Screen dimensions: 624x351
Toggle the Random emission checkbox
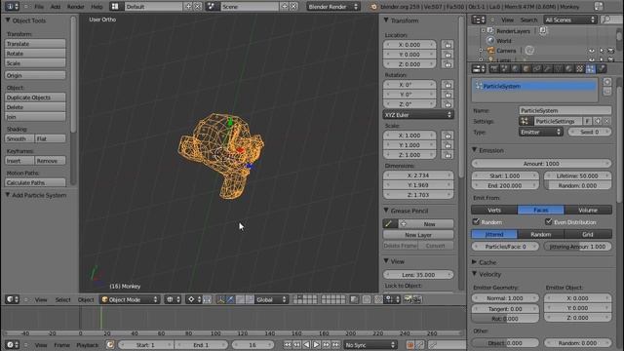click(476, 221)
